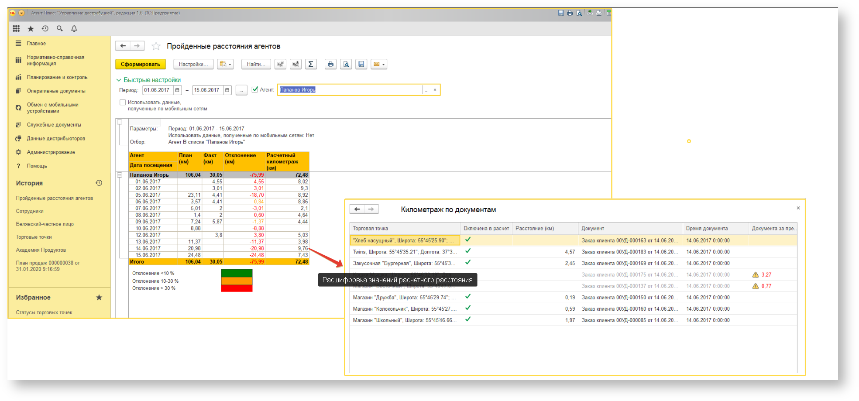This screenshot has height=401, width=859.
Task: Open the send by email dropdown
Action: pyautogui.click(x=378, y=64)
